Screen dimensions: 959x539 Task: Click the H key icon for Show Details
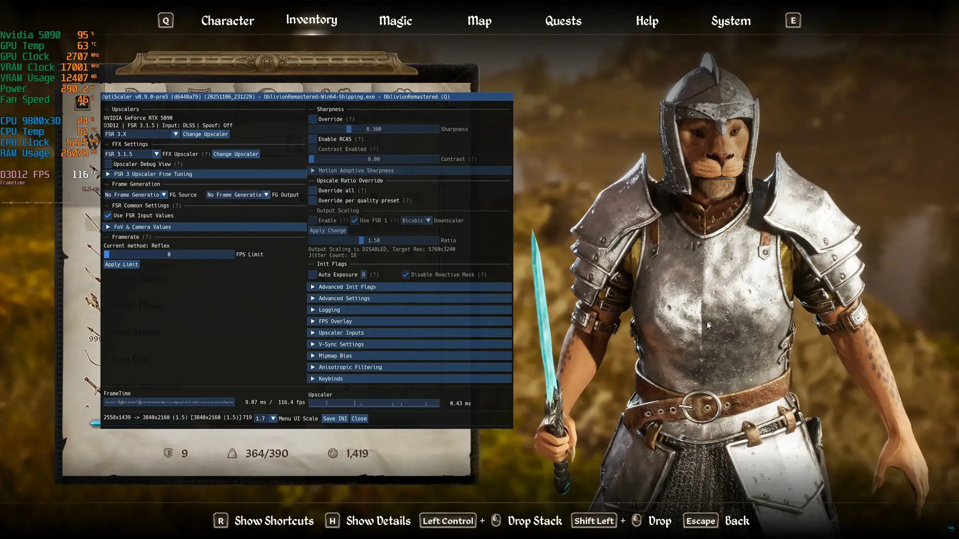(x=332, y=521)
